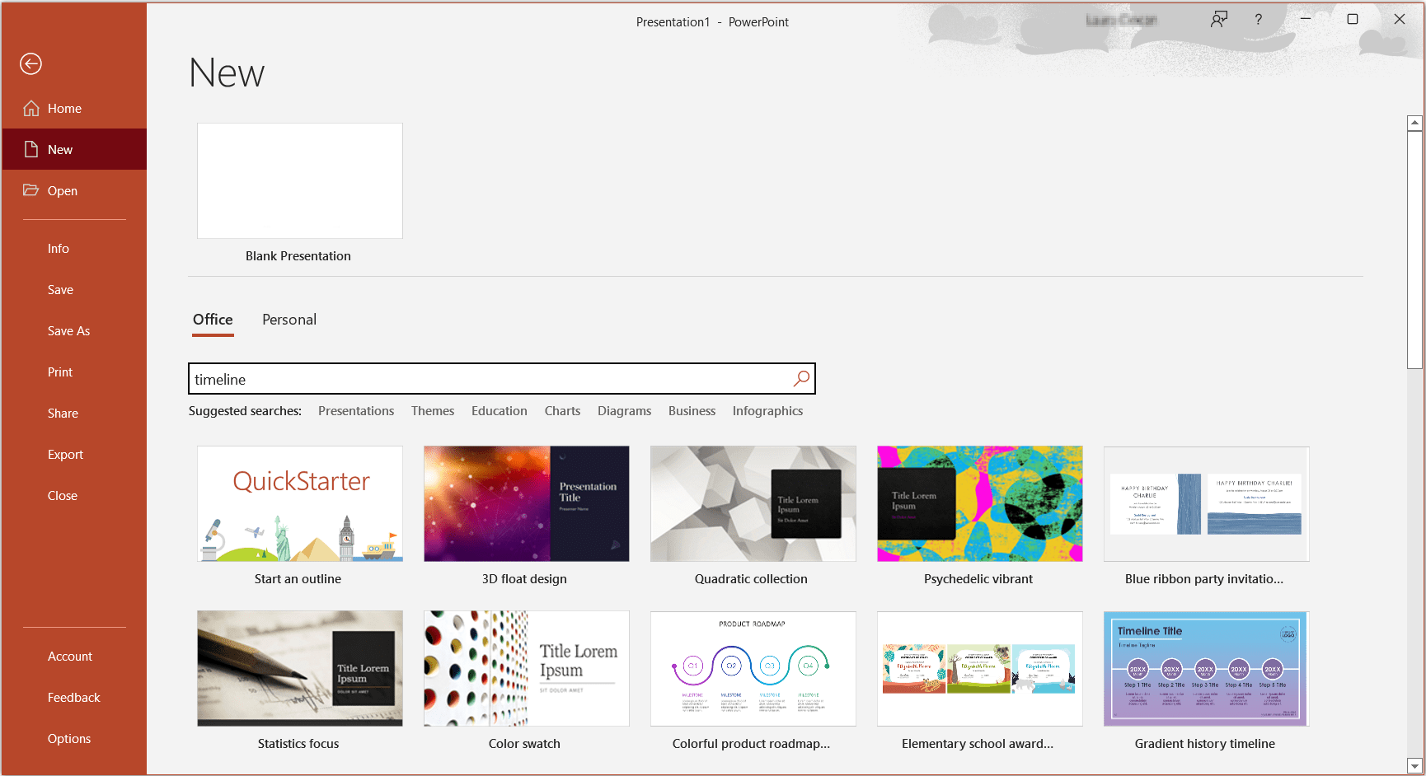Click the search magnifier to run template search
The height and width of the screenshot is (776, 1426).
(800, 378)
